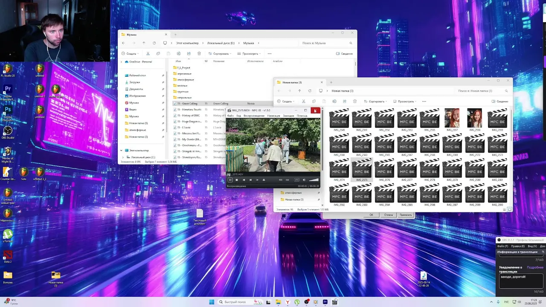Click the cut icon in Музыка window
Viewport: 546px width, 307px height.
tap(148, 54)
